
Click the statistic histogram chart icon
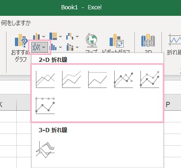coord(54,47)
